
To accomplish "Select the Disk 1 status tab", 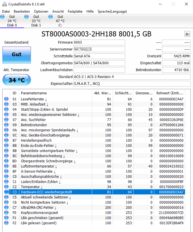I will 36,21.
